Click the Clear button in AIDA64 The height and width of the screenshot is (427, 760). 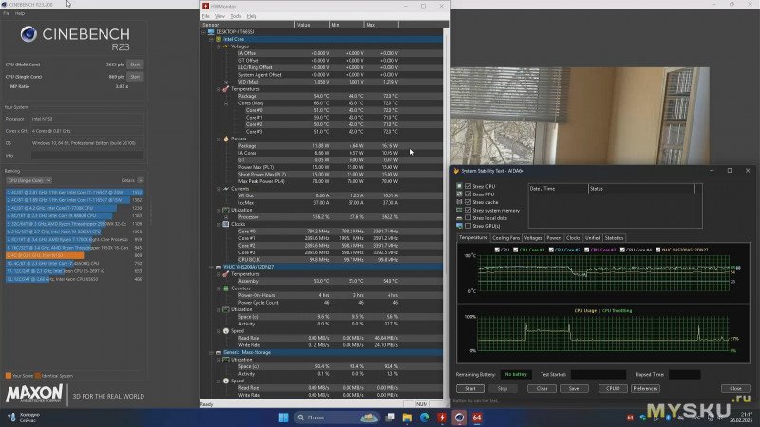pyautogui.click(x=541, y=389)
